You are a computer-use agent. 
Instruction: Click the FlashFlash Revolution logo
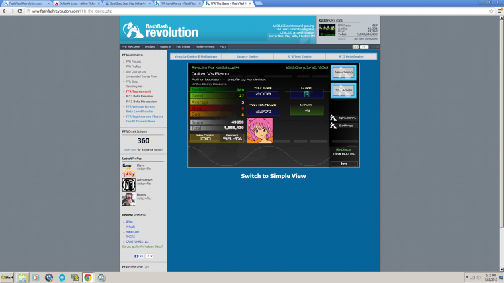coord(160,30)
